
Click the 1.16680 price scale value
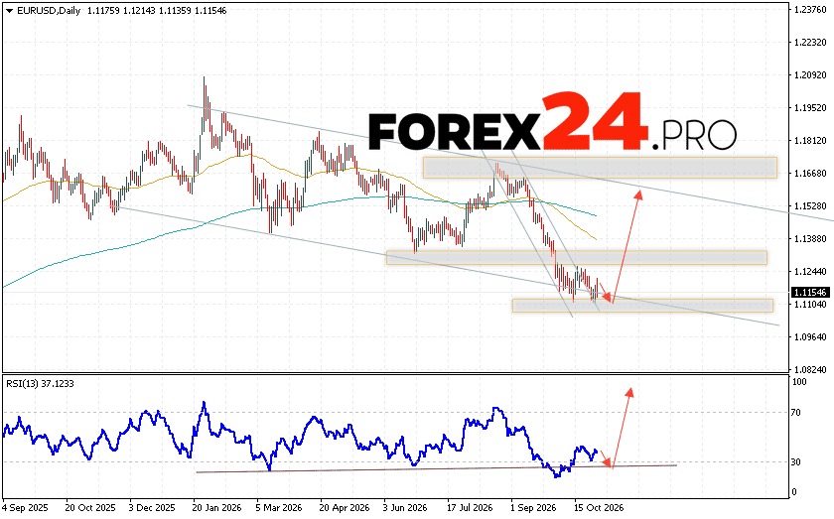[810, 174]
